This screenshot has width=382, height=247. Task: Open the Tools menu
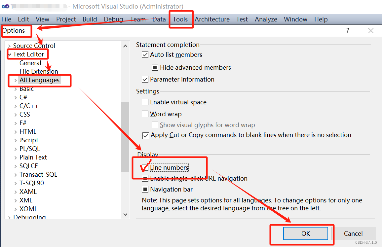pos(180,19)
